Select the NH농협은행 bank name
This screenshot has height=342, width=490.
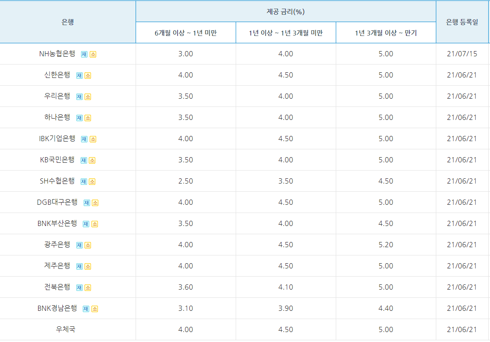click(57, 54)
